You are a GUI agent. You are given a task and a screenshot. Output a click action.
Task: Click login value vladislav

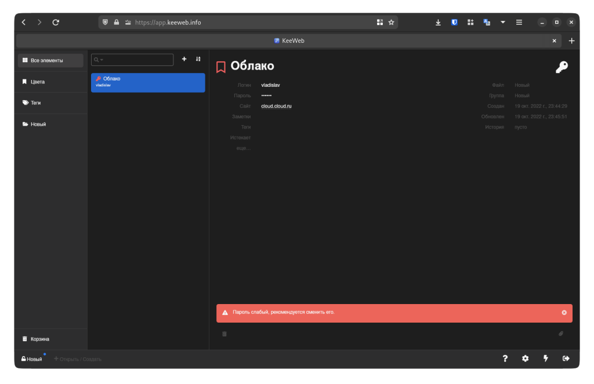[x=270, y=85]
